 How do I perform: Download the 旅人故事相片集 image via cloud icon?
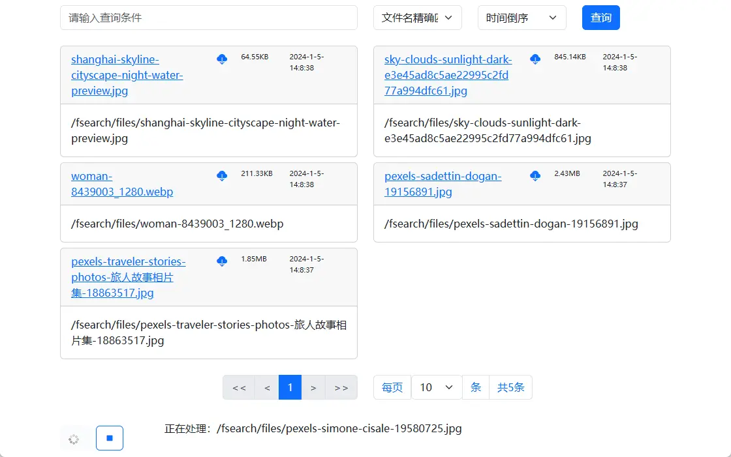[222, 259]
